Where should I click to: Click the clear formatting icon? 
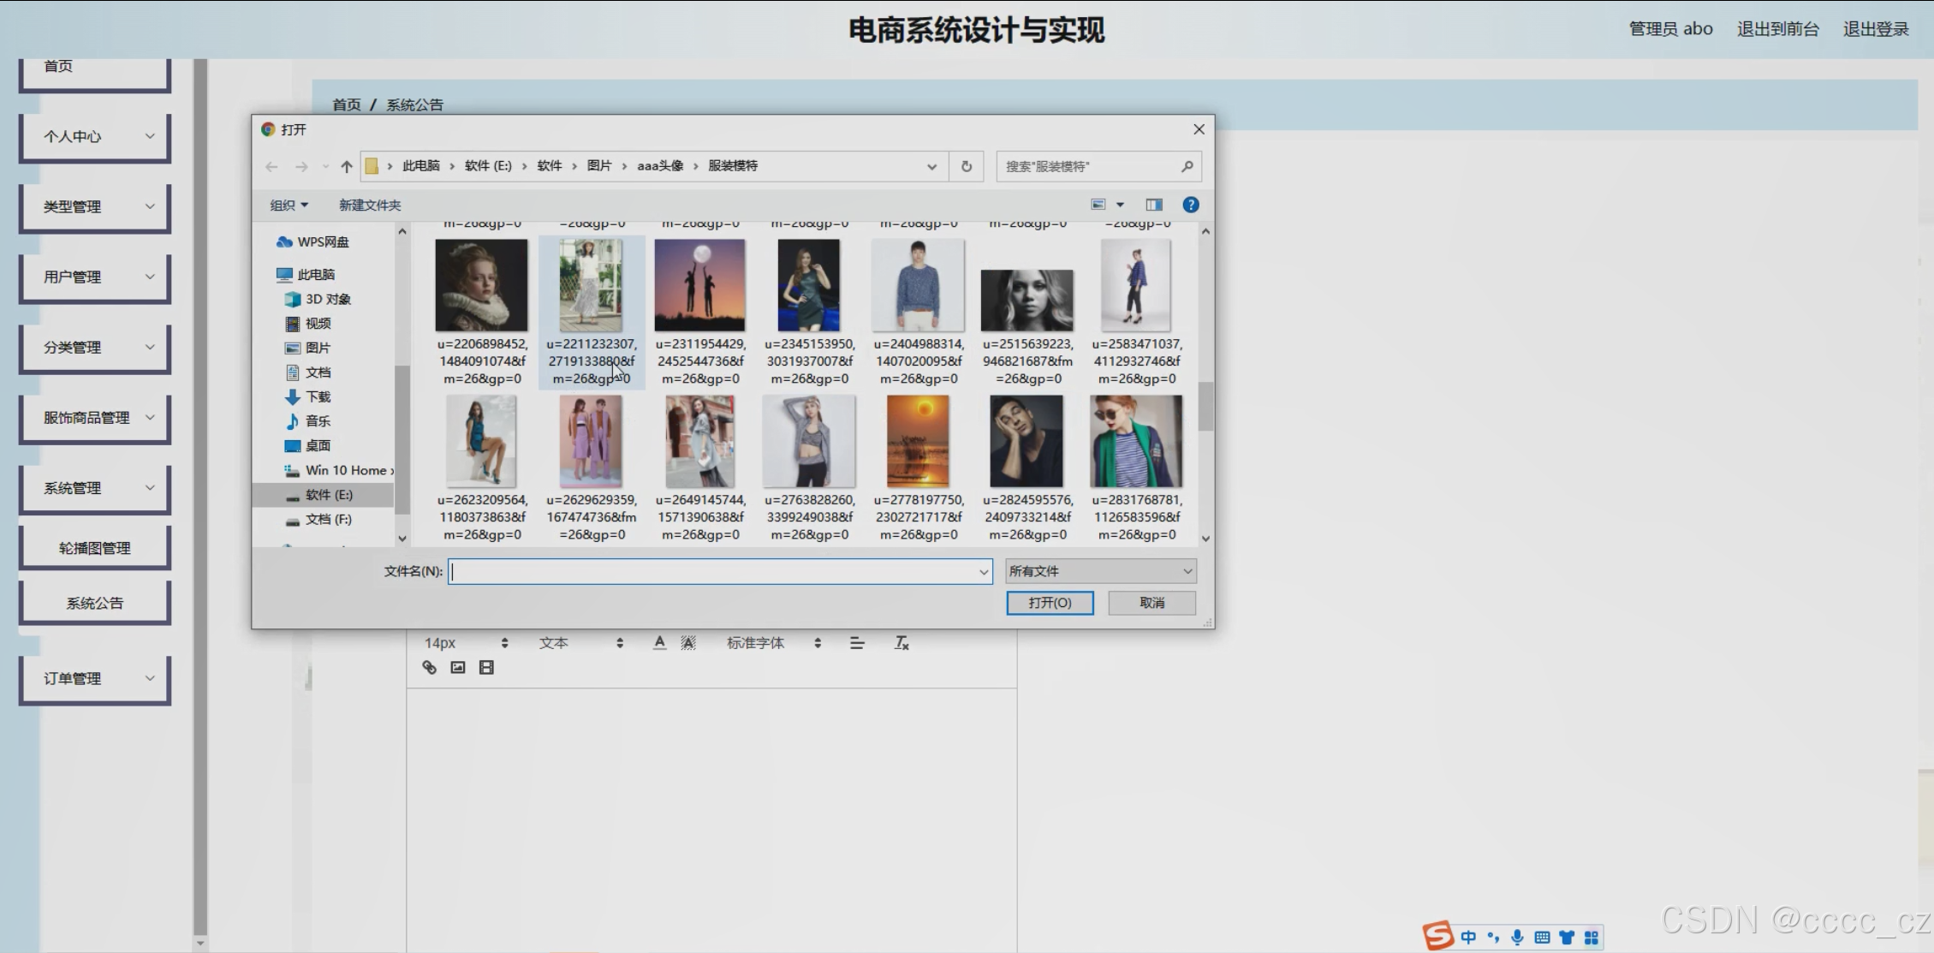(x=902, y=643)
